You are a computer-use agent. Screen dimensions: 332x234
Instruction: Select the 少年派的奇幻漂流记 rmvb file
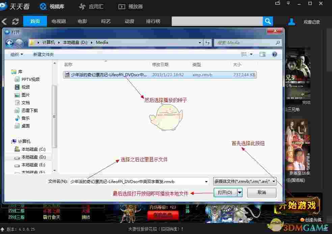(x=105, y=75)
